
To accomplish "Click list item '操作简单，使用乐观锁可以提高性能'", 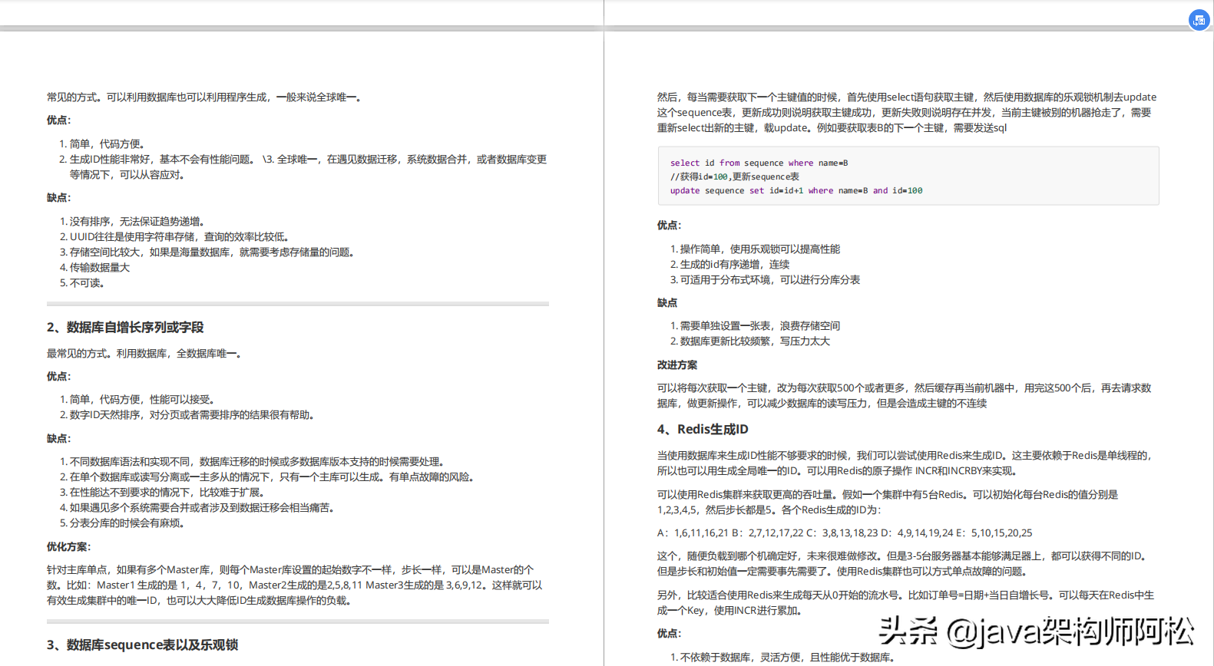I will 755,249.
